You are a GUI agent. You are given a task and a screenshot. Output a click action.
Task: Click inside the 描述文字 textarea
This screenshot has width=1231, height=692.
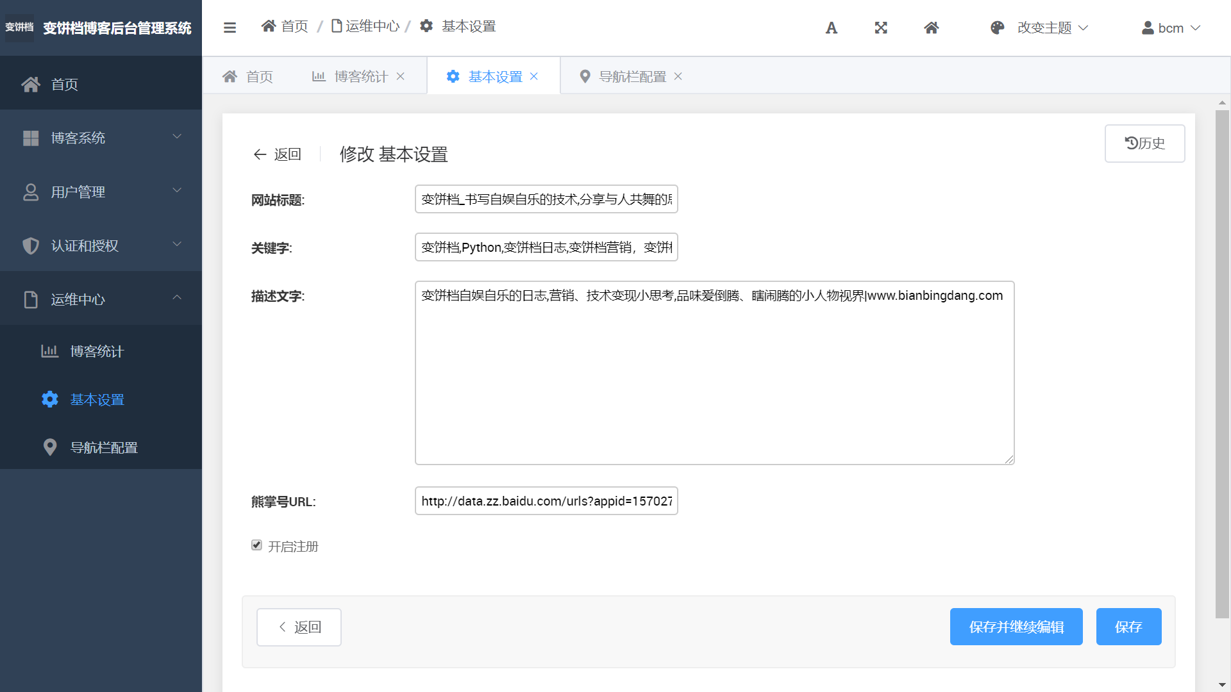click(714, 373)
